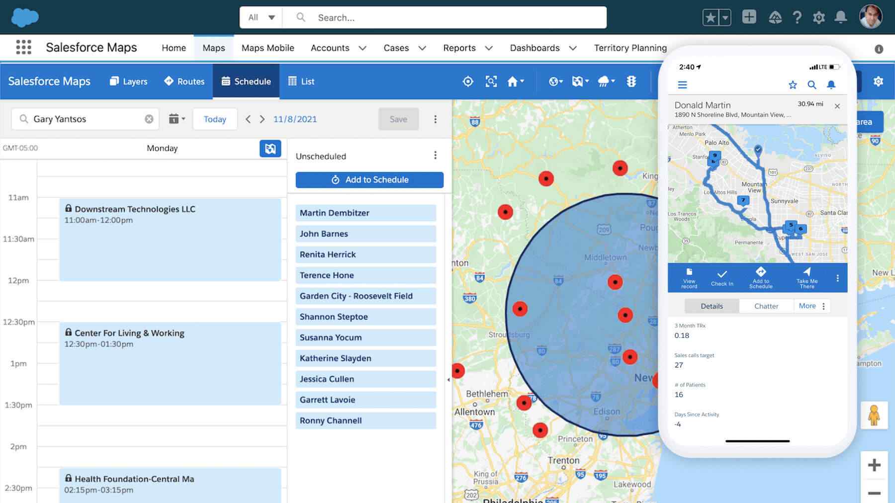Select Ronny Channell unscheduled item
Viewport: 895px width, 503px height.
365,420
